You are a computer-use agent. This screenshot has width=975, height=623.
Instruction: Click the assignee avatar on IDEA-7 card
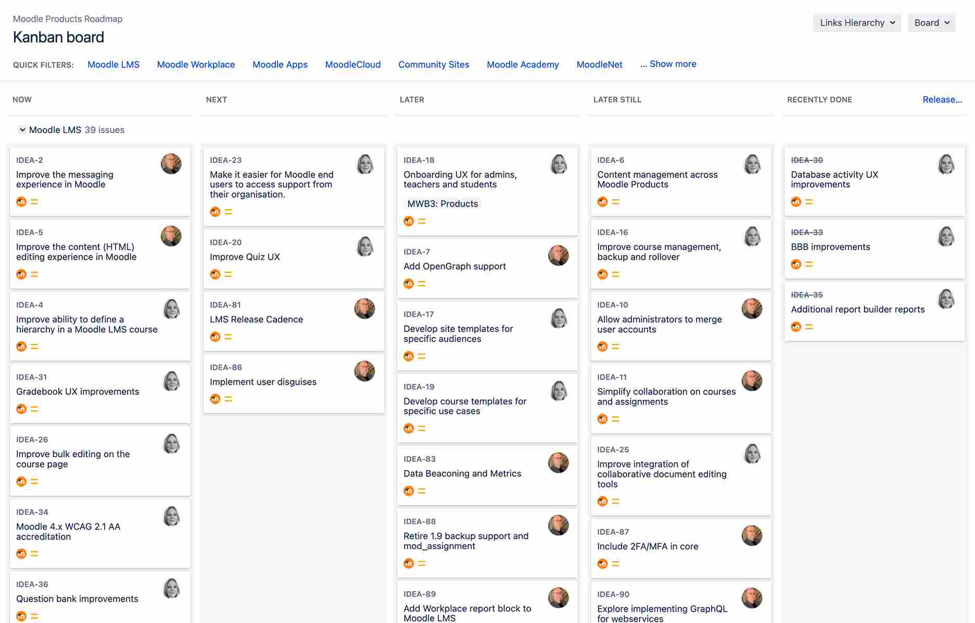[x=559, y=255]
